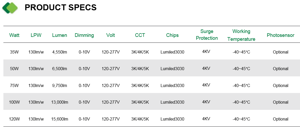Select the Watt column header

(14, 35)
